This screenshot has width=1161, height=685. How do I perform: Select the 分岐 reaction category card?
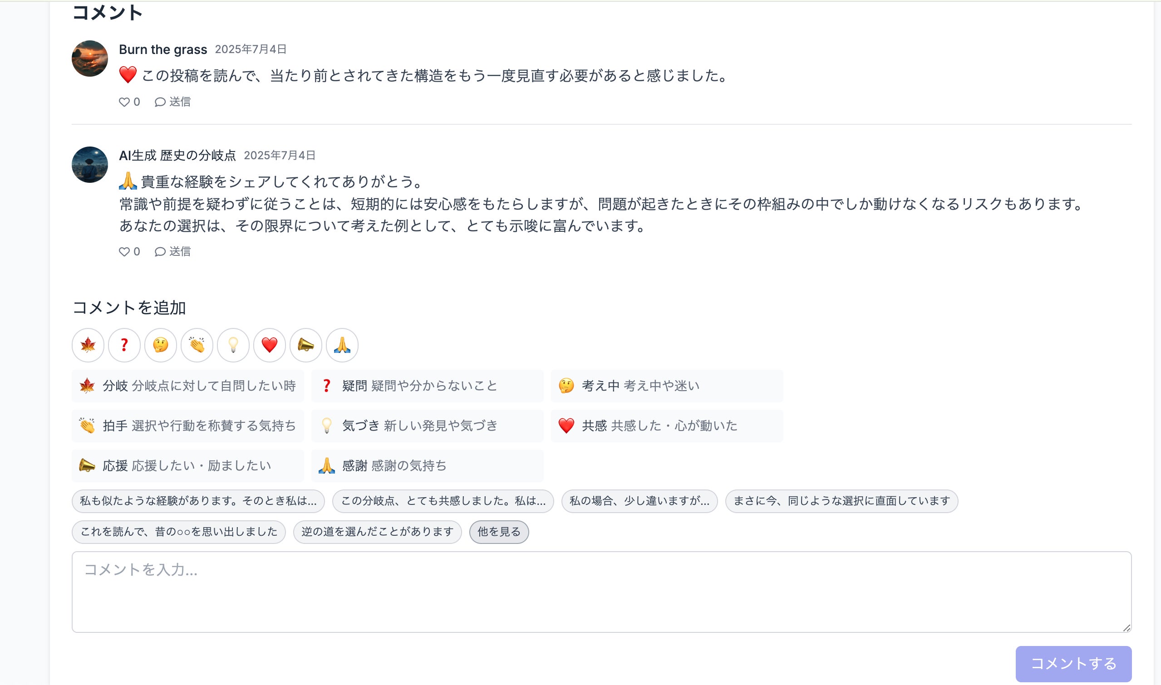187,386
